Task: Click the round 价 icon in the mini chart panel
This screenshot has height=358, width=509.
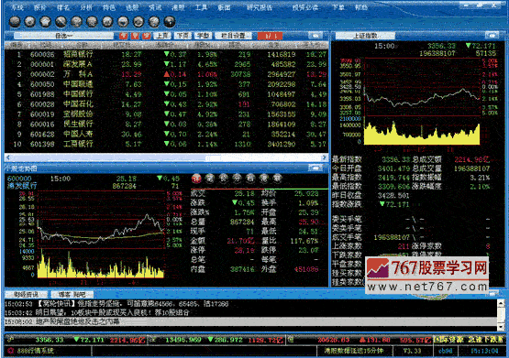Action: pyautogui.click(x=224, y=179)
